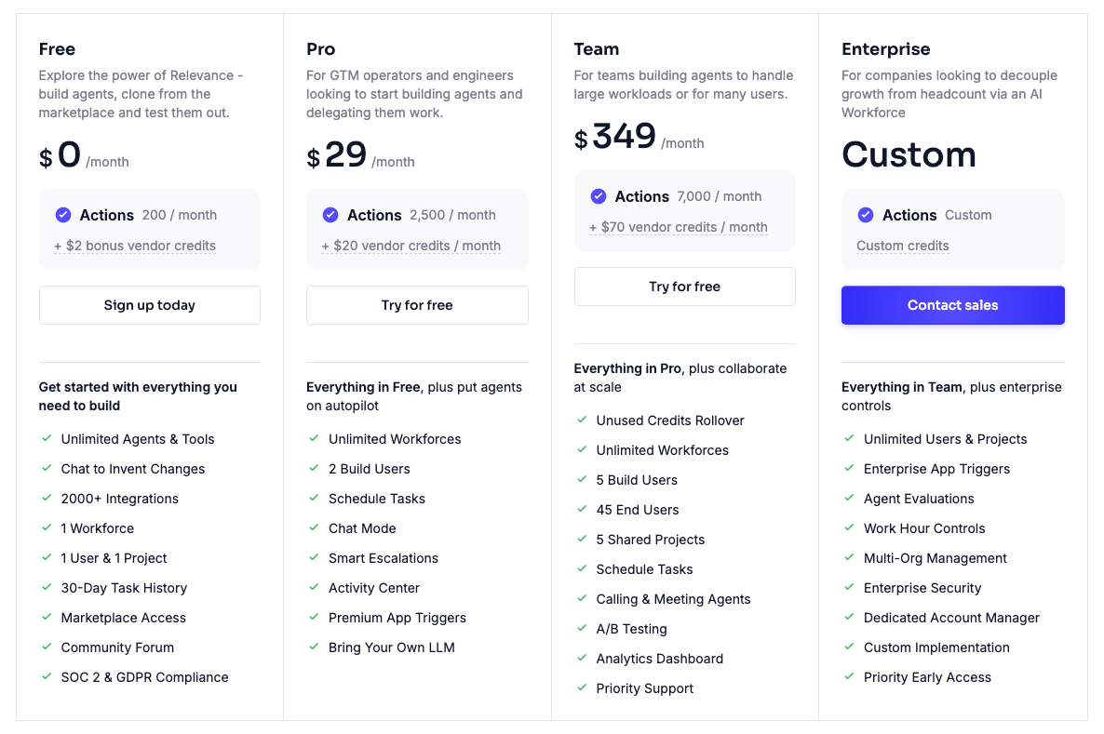Click the checkmark beside Bring Your Own LLM
Screen dimensions: 1104x734
314,647
